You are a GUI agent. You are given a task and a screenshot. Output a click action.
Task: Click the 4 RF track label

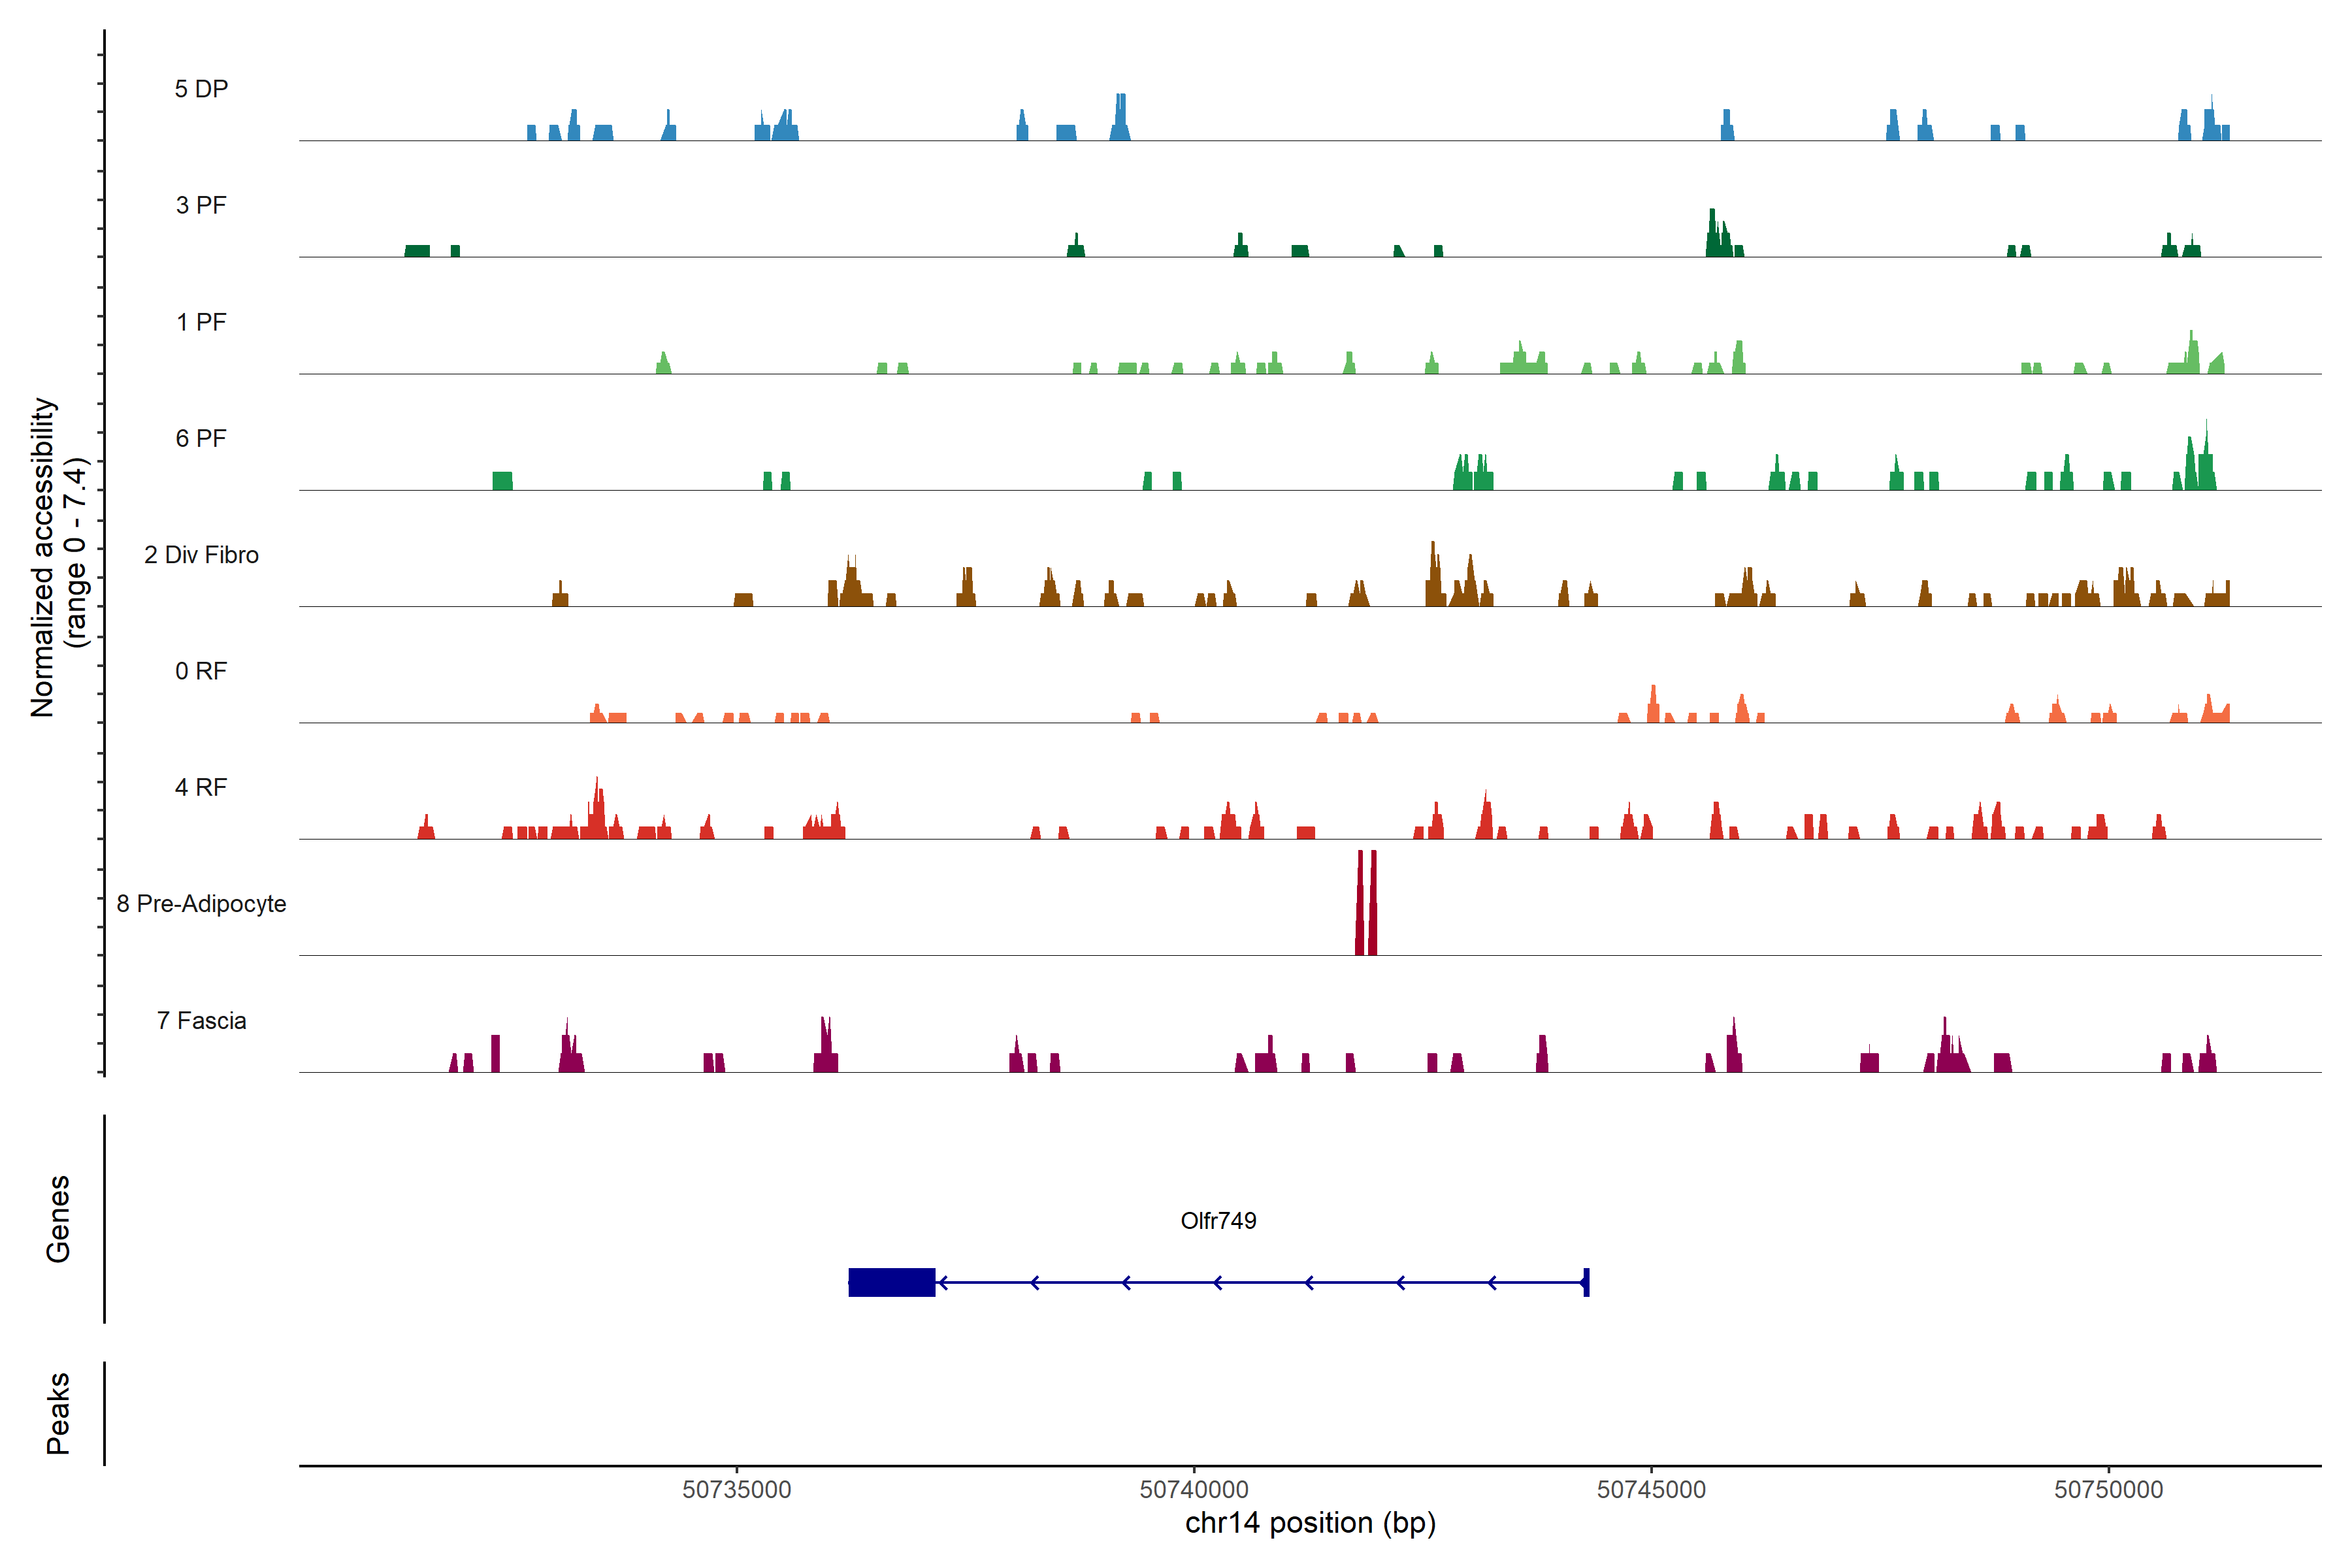tap(201, 787)
